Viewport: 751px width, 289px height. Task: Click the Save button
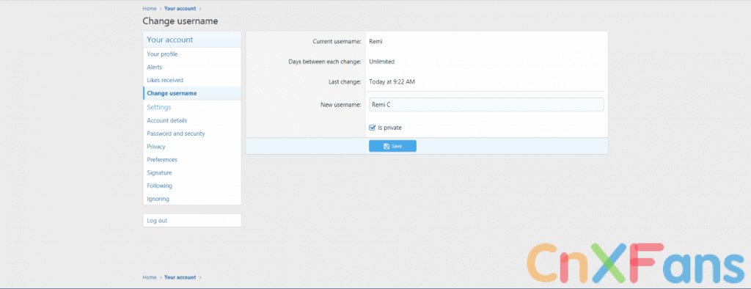tap(392, 146)
